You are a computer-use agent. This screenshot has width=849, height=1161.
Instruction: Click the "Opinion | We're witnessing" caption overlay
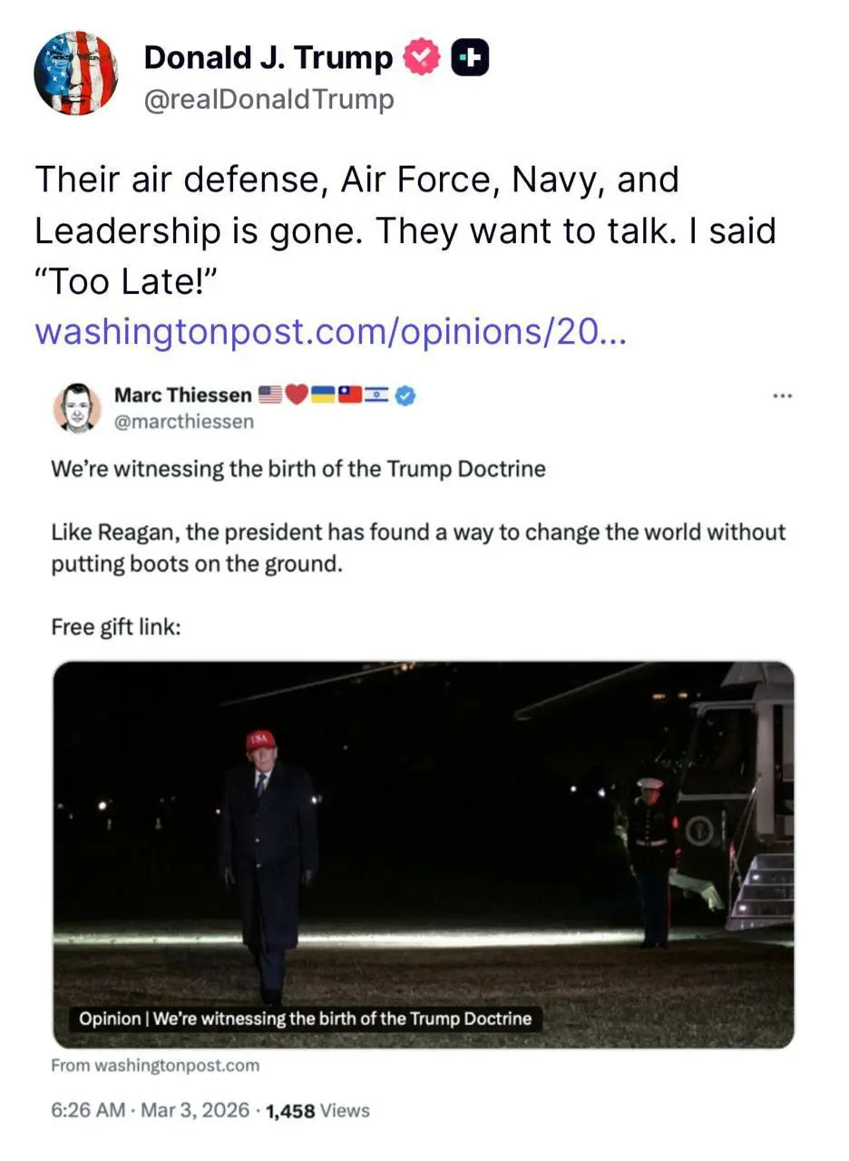pyautogui.click(x=305, y=1018)
